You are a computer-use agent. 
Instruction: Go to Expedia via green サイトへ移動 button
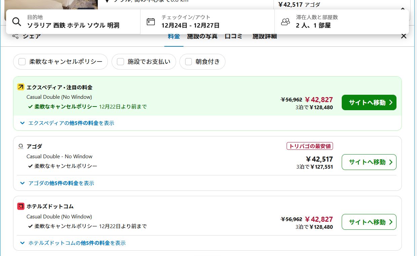click(369, 102)
